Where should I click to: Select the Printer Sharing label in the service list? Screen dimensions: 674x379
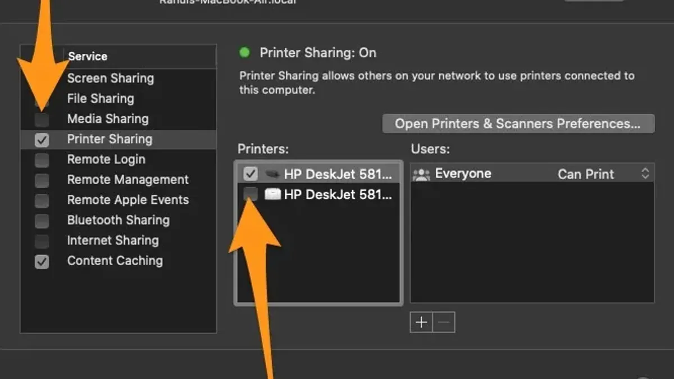click(x=110, y=139)
